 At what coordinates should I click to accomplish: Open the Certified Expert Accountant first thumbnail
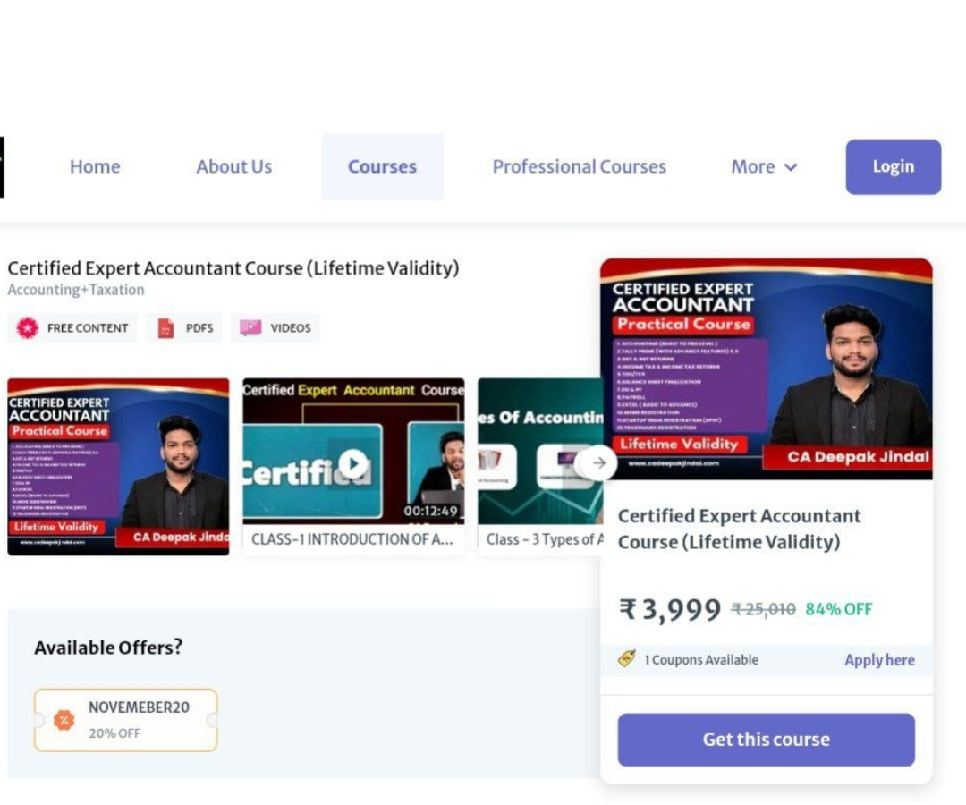(118, 465)
